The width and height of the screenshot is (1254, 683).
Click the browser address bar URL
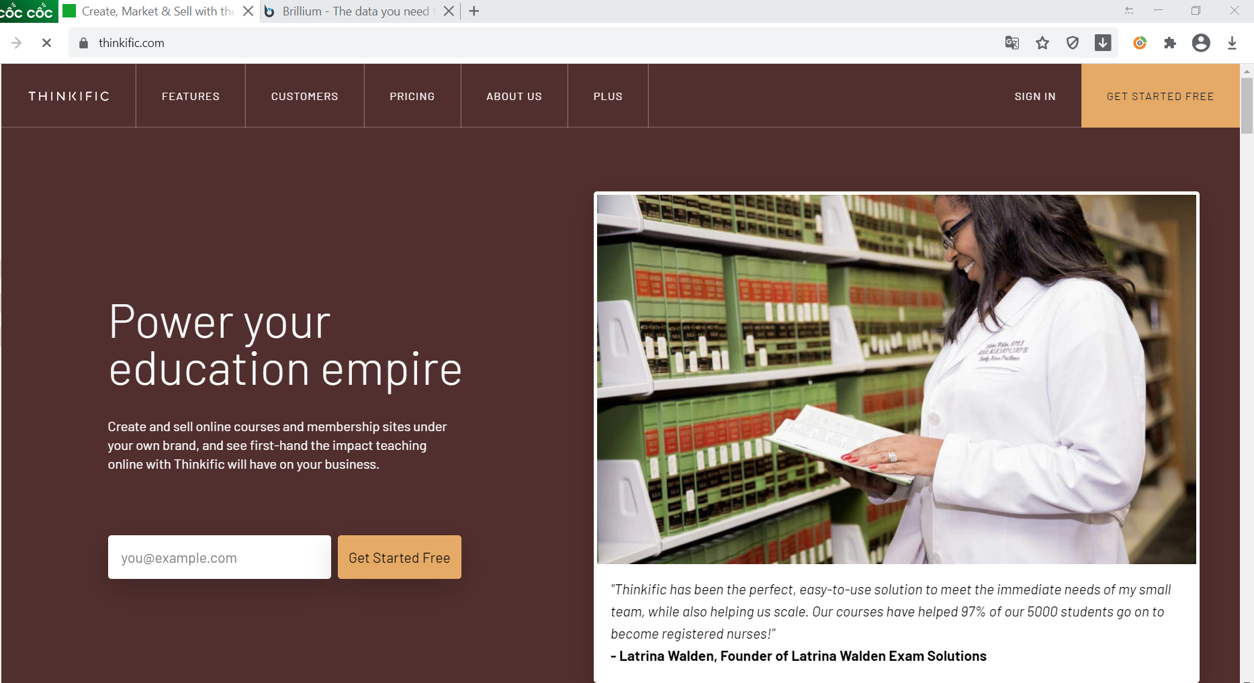pyautogui.click(x=132, y=43)
